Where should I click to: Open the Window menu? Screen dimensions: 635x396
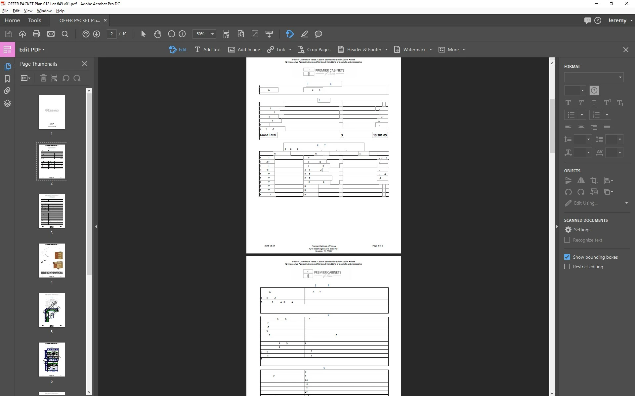point(44,11)
